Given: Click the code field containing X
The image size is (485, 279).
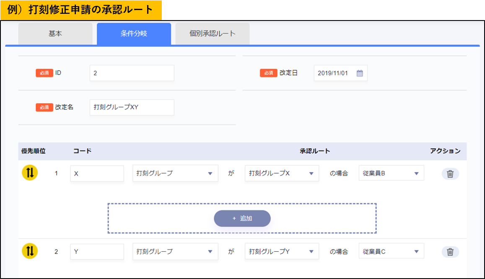Looking at the screenshot, I should [97, 174].
